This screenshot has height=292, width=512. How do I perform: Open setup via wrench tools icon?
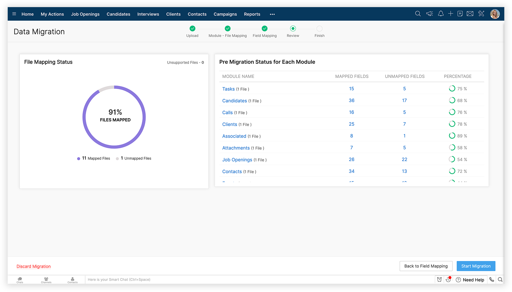pos(481,14)
